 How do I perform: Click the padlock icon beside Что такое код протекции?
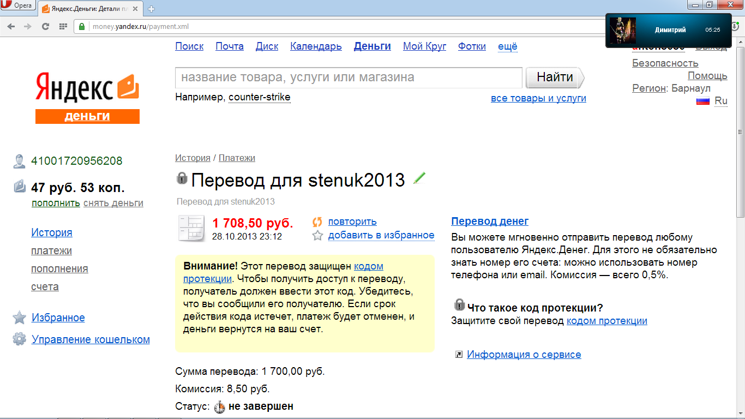pyautogui.click(x=460, y=304)
